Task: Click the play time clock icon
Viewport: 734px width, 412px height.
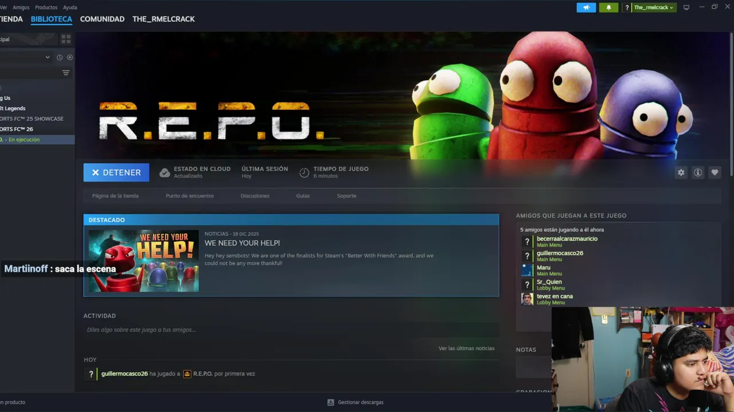Action: tap(304, 172)
